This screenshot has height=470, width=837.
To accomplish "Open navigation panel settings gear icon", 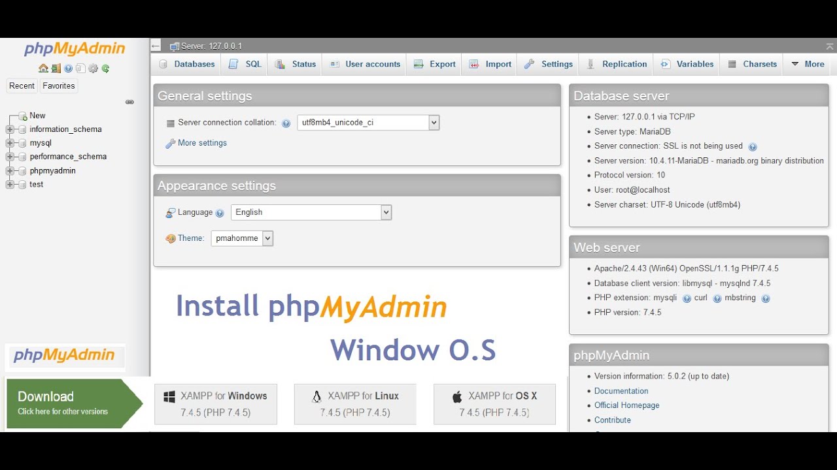I will 93,68.
